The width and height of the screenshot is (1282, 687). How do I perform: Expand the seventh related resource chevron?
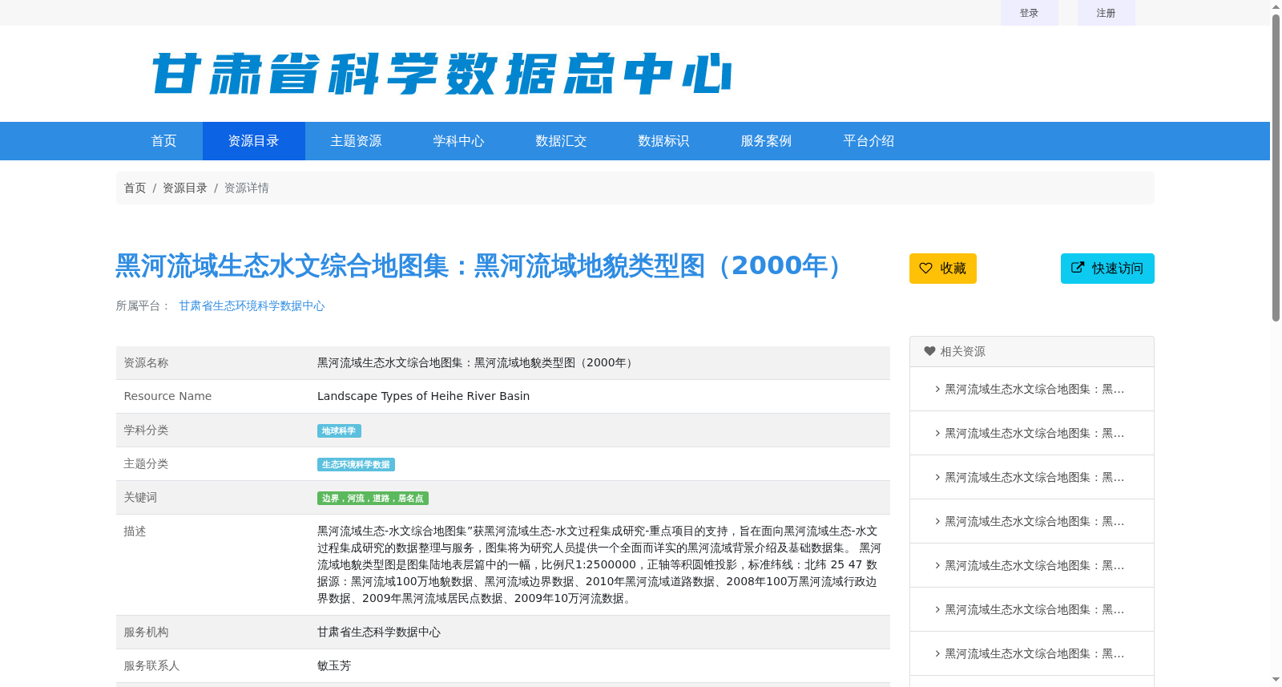point(937,653)
